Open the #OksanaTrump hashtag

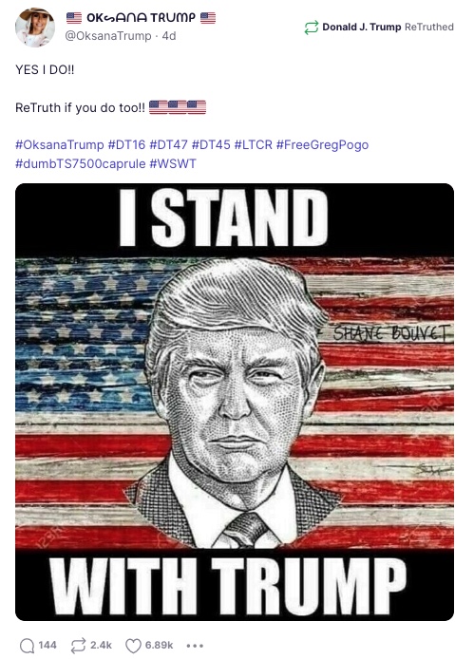59,144
